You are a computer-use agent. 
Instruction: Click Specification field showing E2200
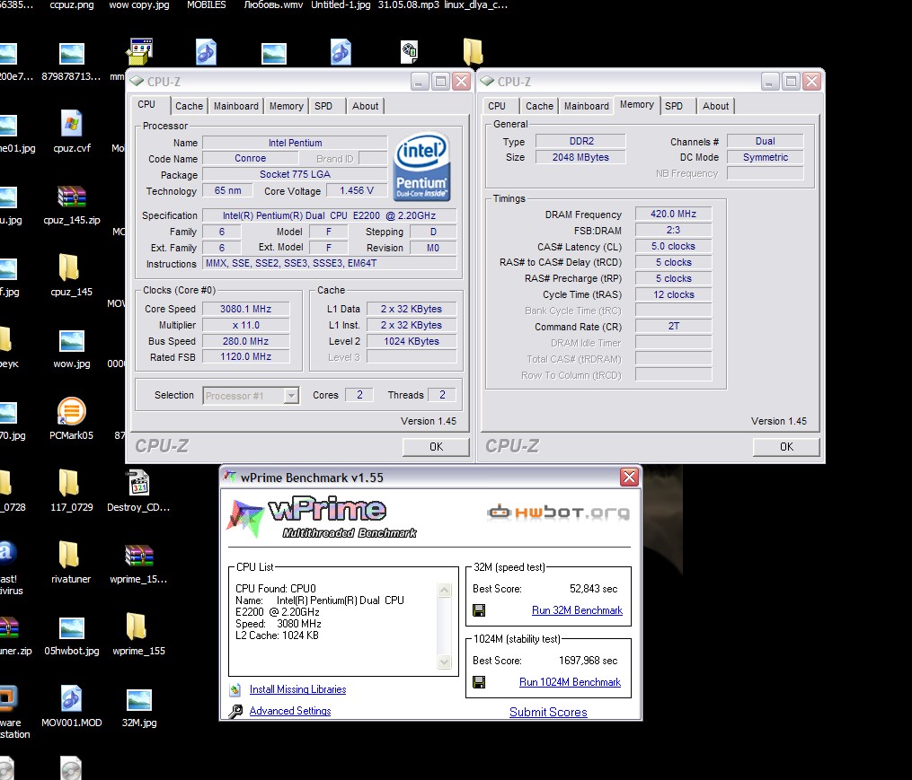pos(329,215)
